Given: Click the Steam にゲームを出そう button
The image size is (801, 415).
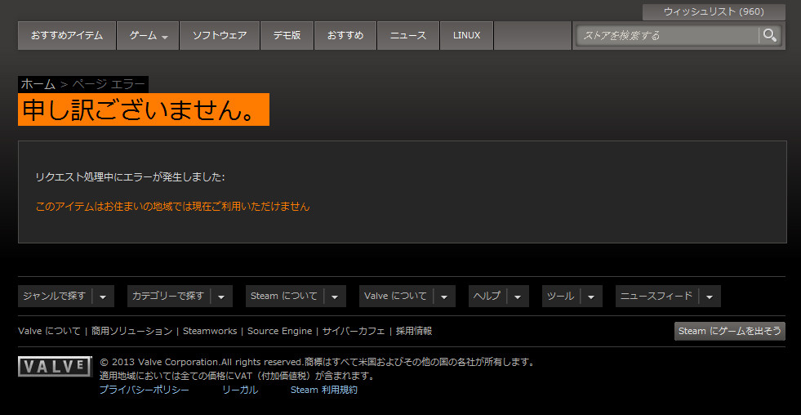Looking at the screenshot, I should tap(729, 331).
